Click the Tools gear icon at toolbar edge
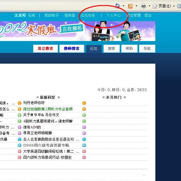The height and width of the screenshot is (181, 181). pyautogui.click(x=179, y=6)
